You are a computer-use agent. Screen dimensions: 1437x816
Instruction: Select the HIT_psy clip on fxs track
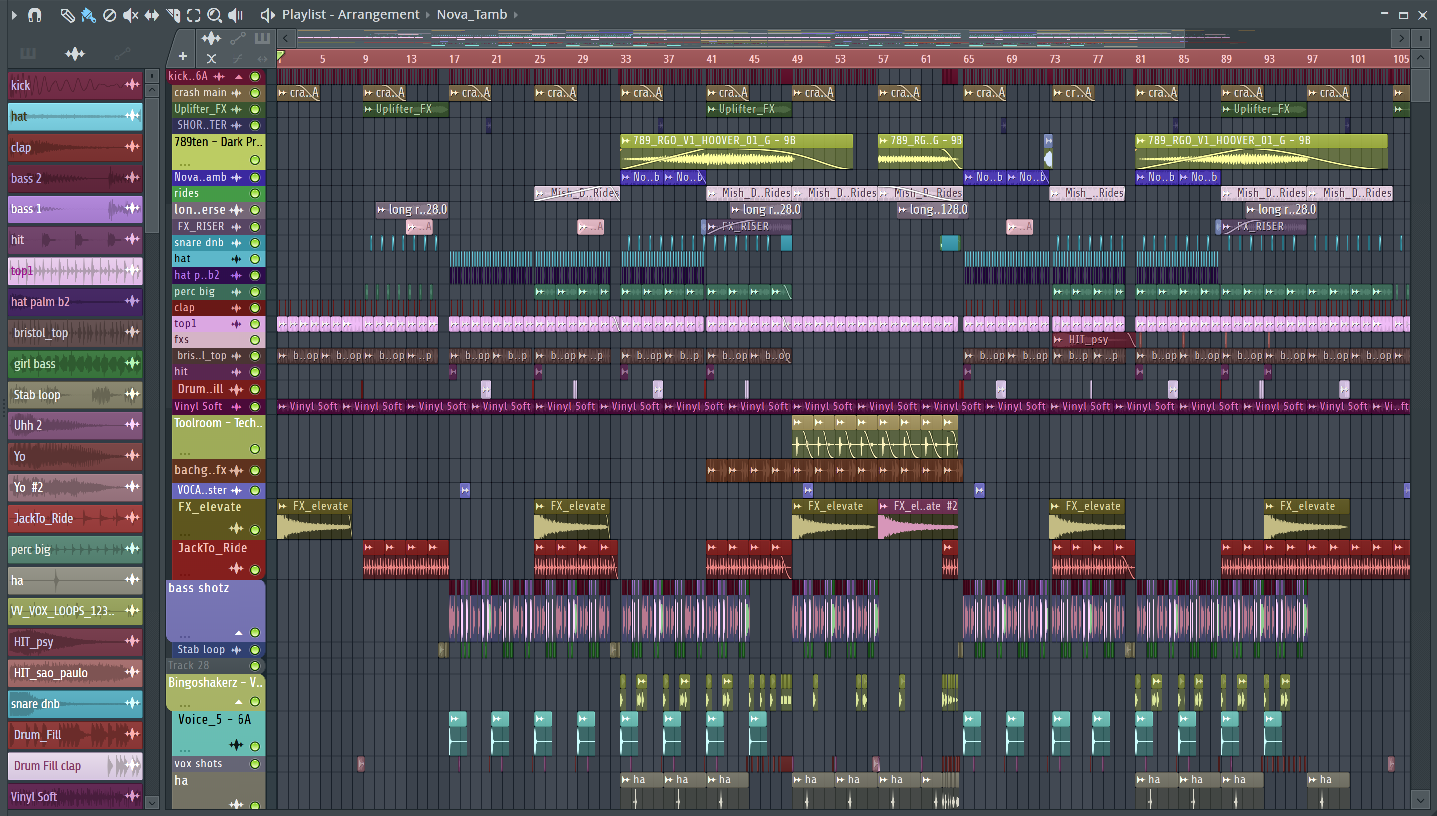click(1093, 340)
